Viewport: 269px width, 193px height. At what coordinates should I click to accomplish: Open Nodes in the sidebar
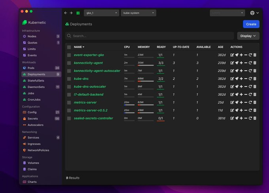coord(41,36)
